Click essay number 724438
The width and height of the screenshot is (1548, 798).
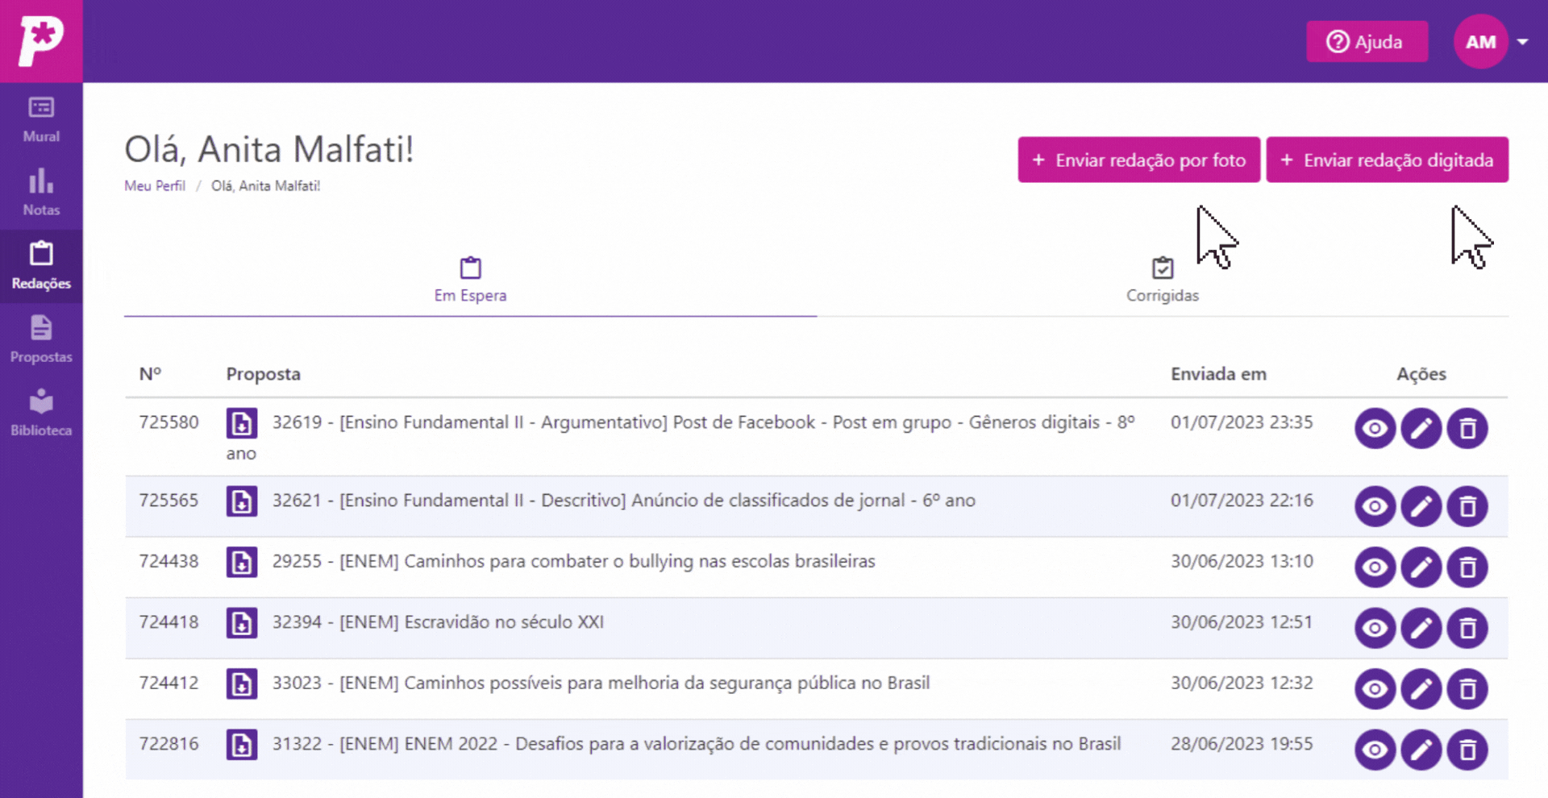click(x=169, y=561)
